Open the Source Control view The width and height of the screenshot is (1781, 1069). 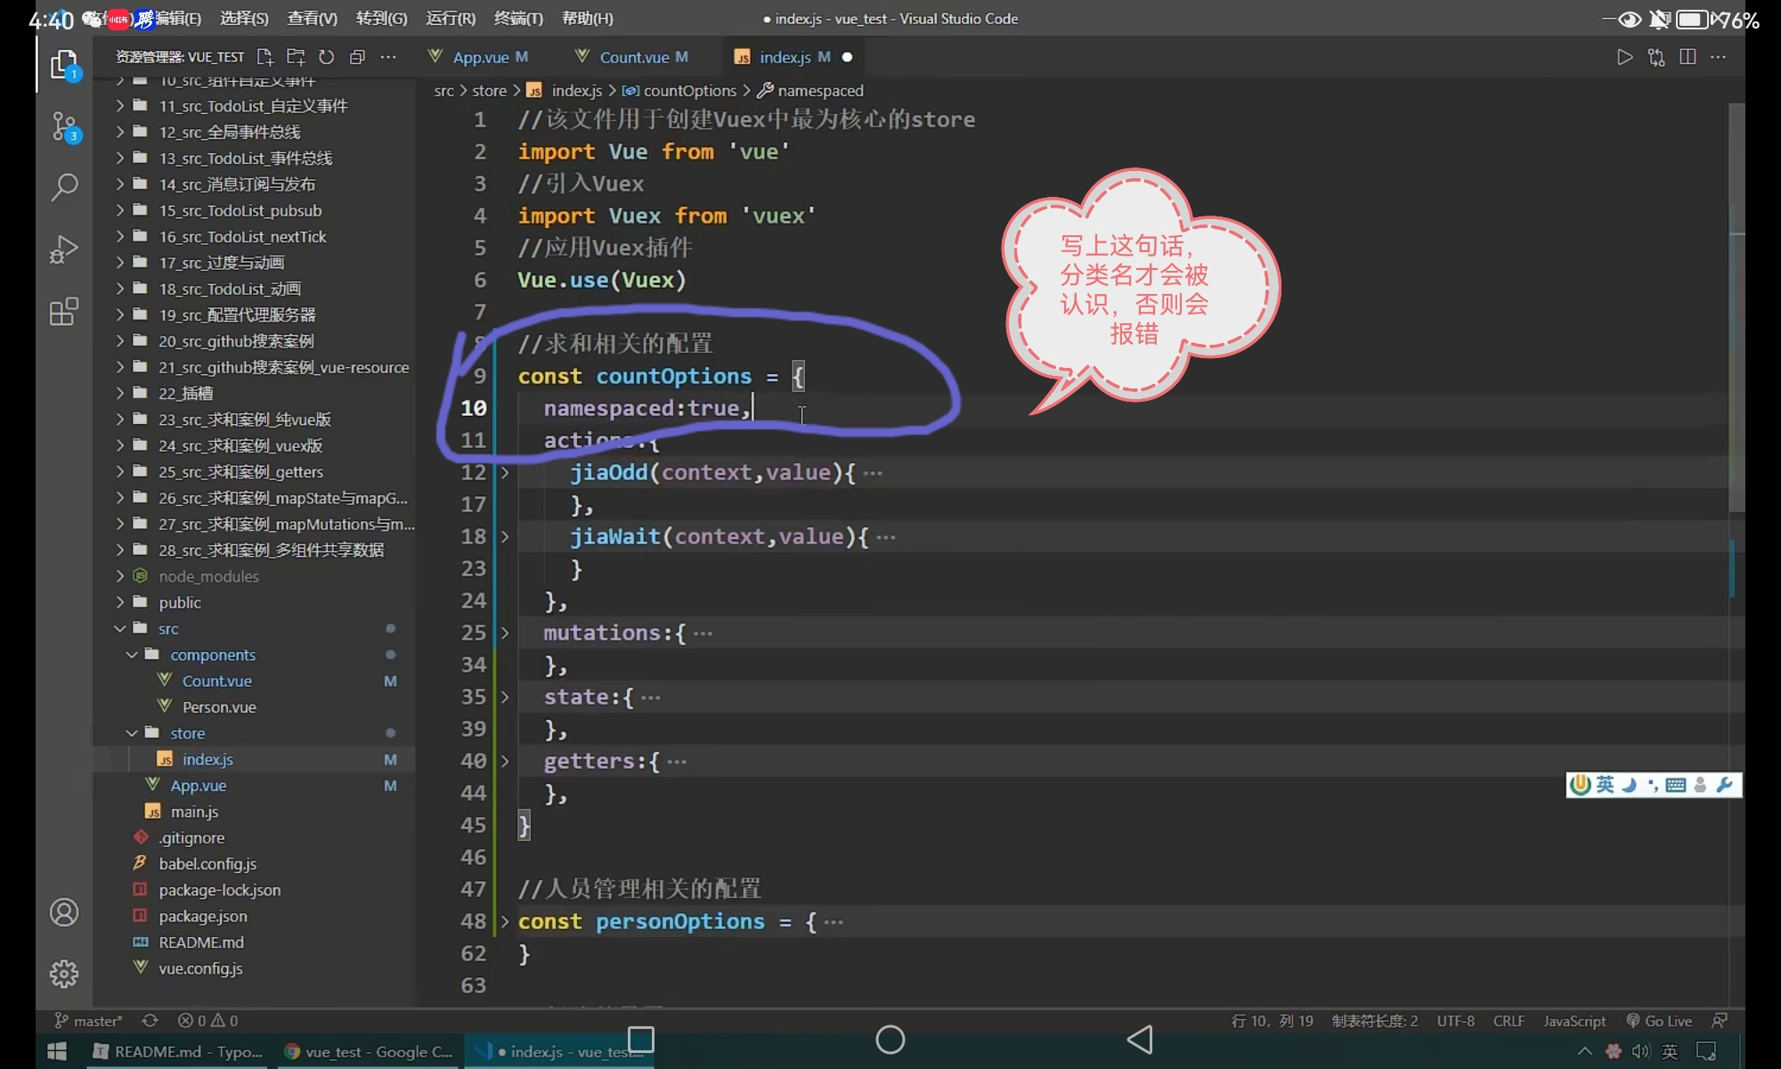point(64,126)
